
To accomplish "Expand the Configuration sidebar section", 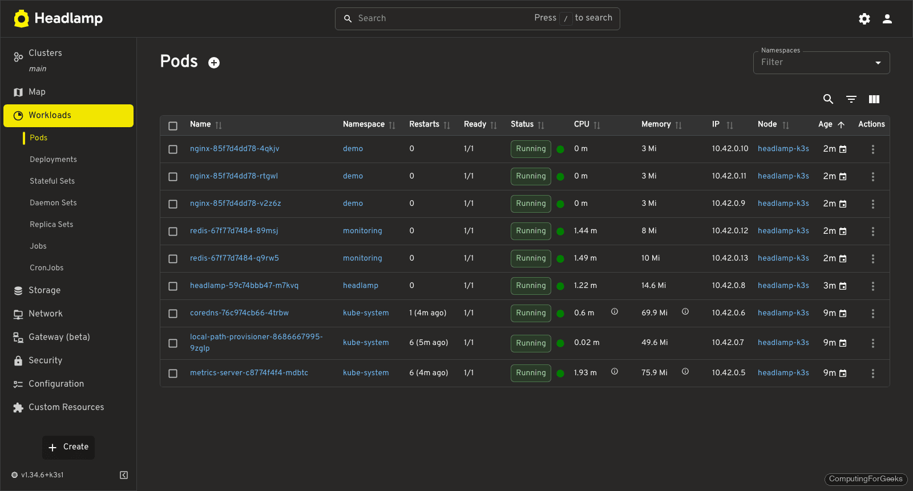I will 68,384.
